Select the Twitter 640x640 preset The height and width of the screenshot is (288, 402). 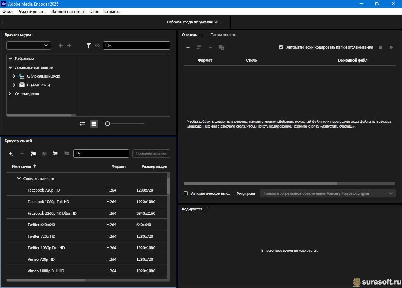[x=87, y=225]
